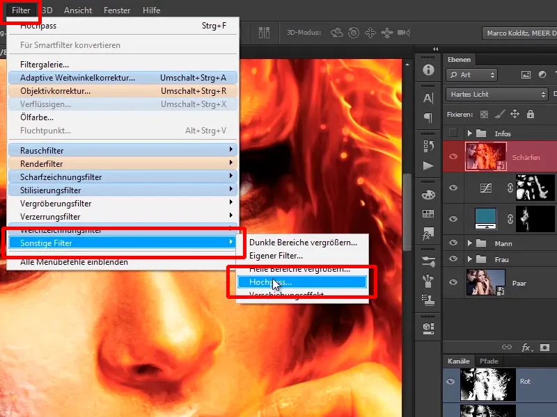Toggle visibility of Frau group
The height and width of the screenshot is (417, 557).
tap(453, 259)
